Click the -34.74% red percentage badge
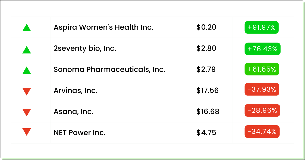The height and width of the screenshot is (160, 305). [262, 132]
